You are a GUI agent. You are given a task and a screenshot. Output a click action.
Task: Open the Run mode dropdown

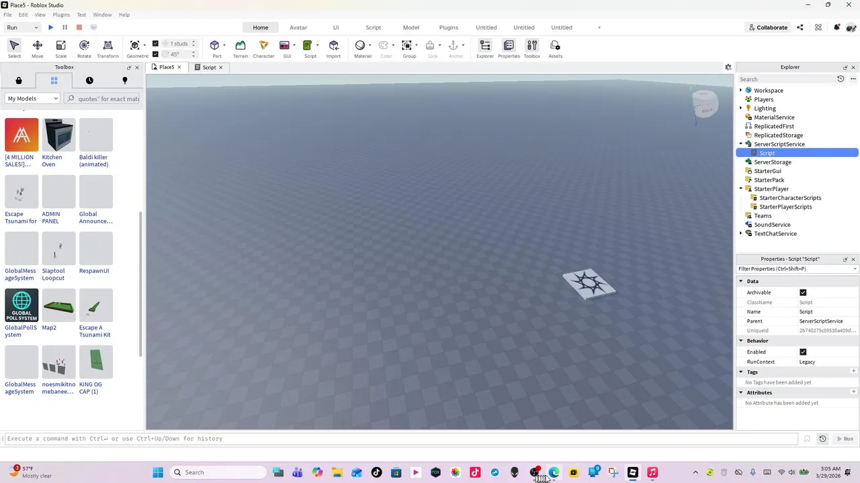point(22,28)
